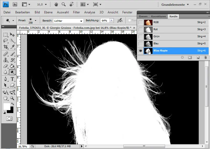Image resolution: width=210 pixels, height=149 pixels.
Task: Open the Belichtung slider arrow
Action: point(111,20)
